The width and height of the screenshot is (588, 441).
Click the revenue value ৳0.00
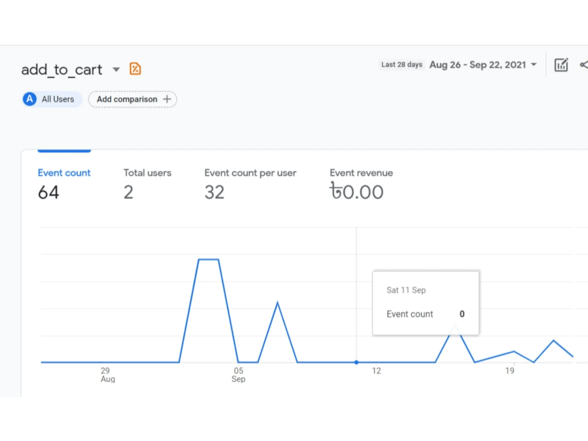click(356, 191)
